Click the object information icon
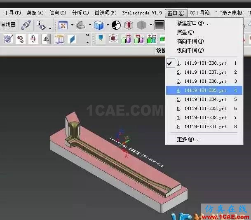This screenshot has width=251, height=220. [41, 25]
